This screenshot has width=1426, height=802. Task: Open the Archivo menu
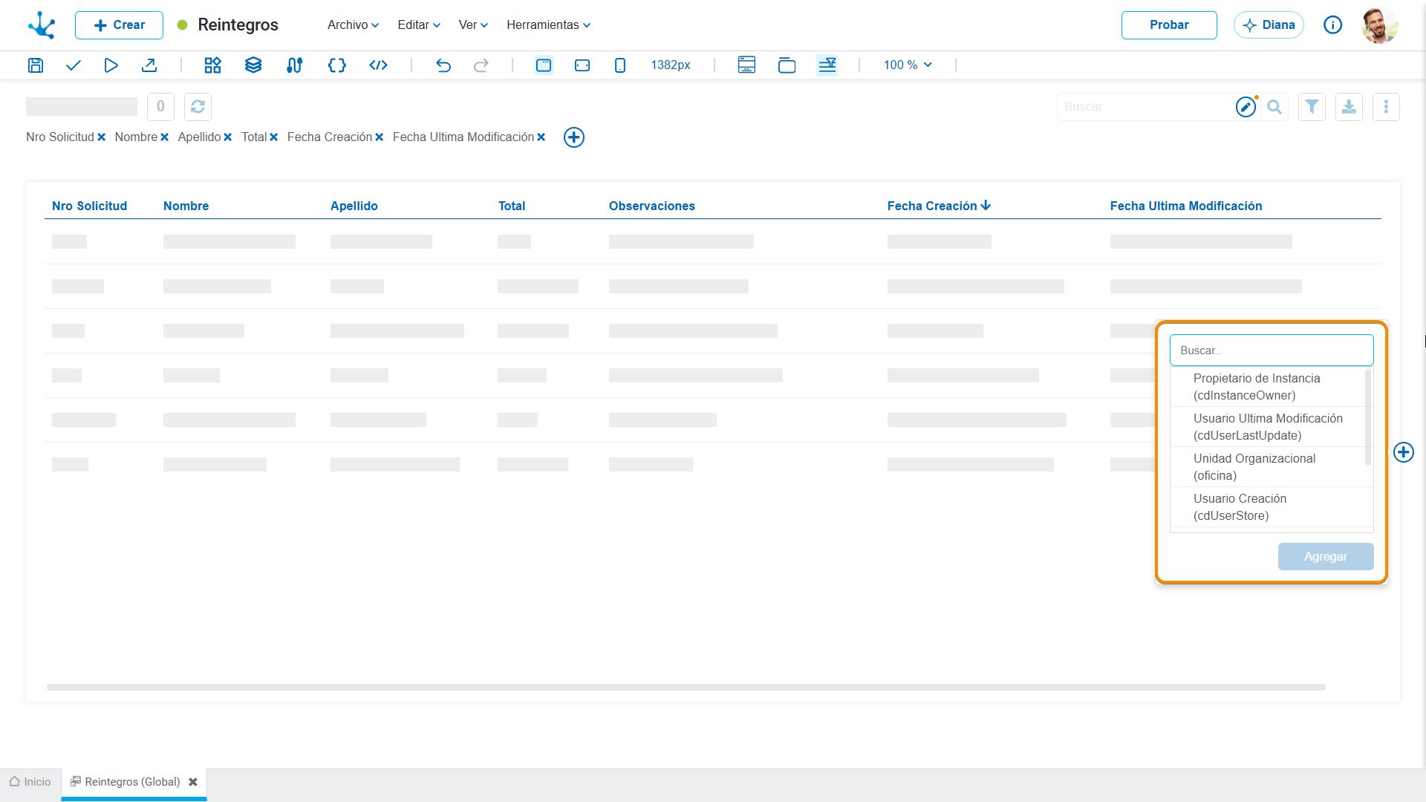coord(354,25)
